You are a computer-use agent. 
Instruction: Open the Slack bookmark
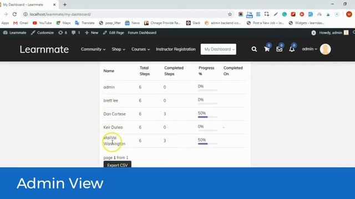coord(193,23)
